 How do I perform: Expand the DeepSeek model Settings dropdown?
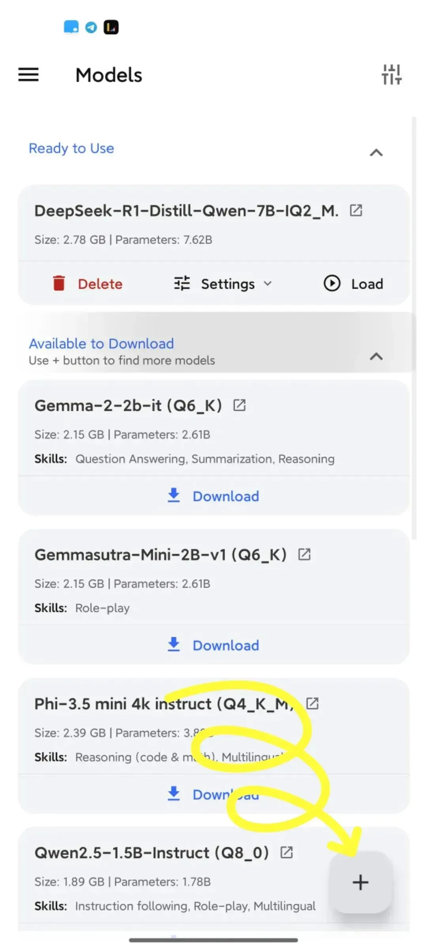(x=223, y=284)
